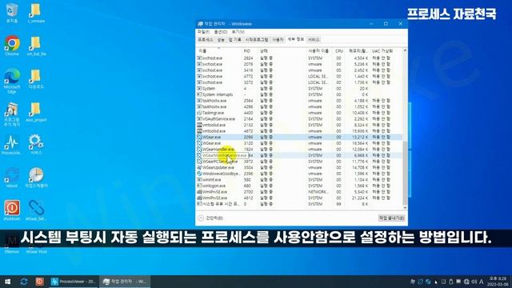The width and height of the screenshot is (512, 288).
Task: Sort by the 이름 column header
Action: pyautogui.click(x=219, y=51)
